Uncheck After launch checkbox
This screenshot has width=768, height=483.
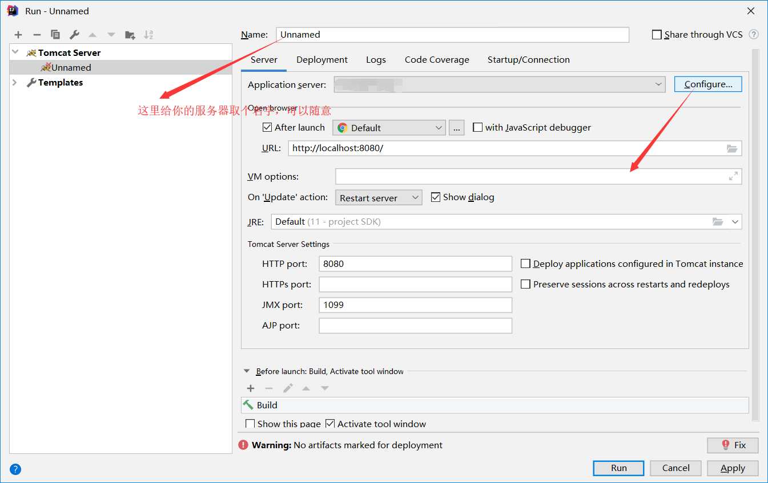267,128
